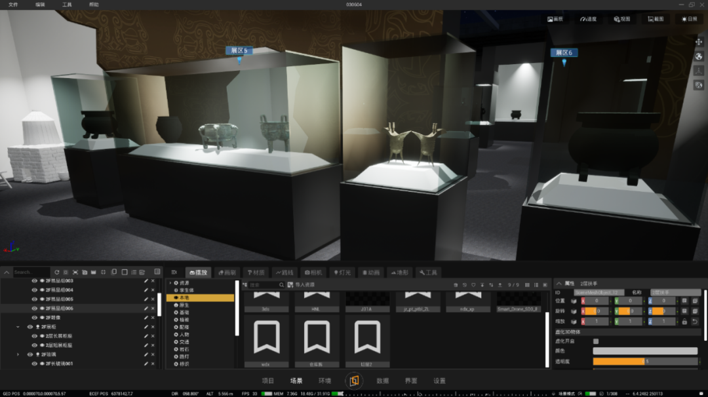Switch to the 灯光 tab
708x397 pixels.
(x=342, y=273)
